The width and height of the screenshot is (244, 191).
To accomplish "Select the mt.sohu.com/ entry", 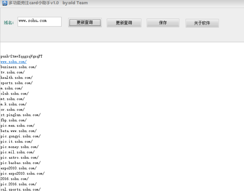I will (x=13, y=99).
